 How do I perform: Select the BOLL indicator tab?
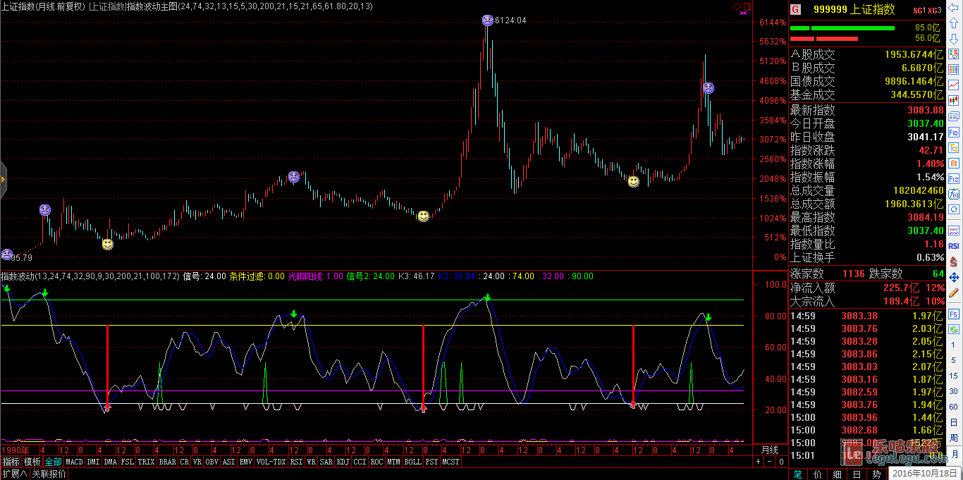[412, 462]
